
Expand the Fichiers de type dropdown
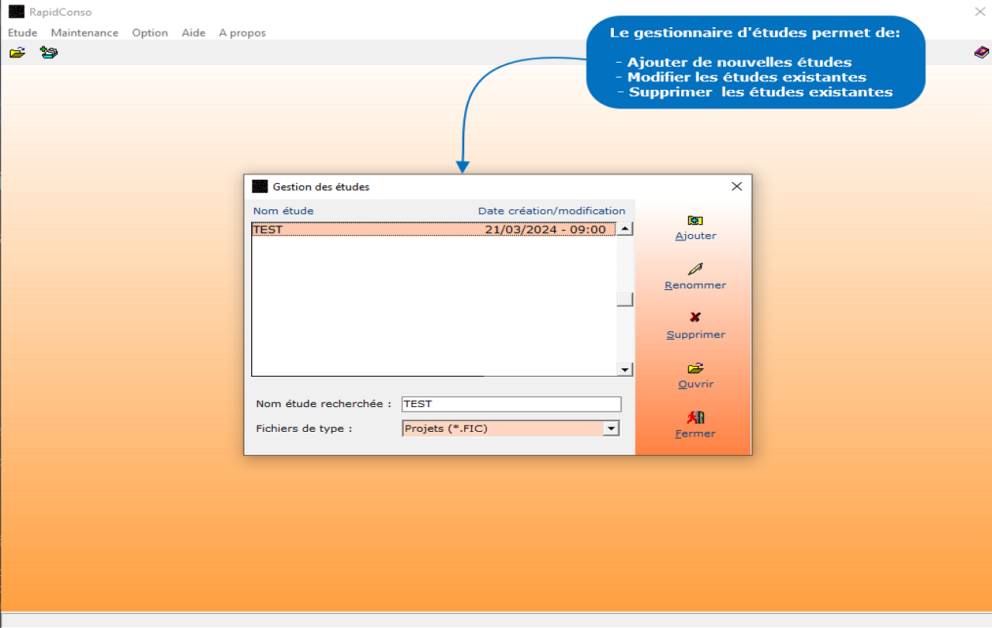click(x=611, y=428)
